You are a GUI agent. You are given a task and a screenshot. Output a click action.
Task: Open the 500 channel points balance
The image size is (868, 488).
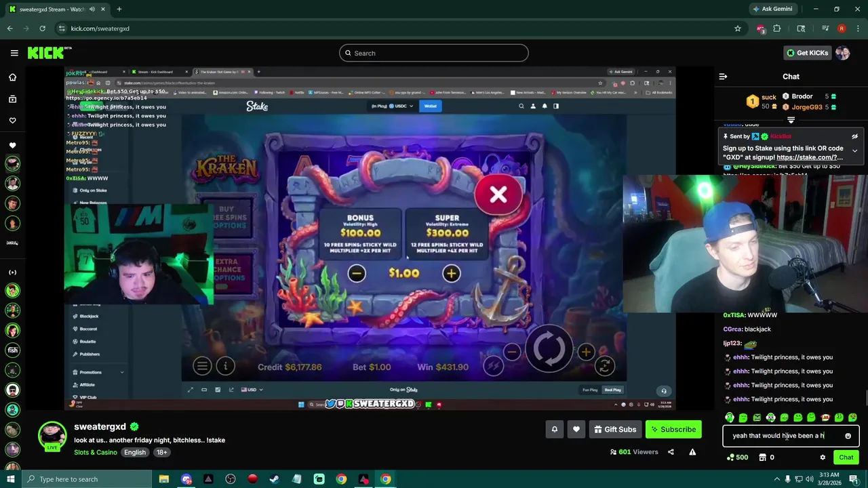tap(737, 457)
